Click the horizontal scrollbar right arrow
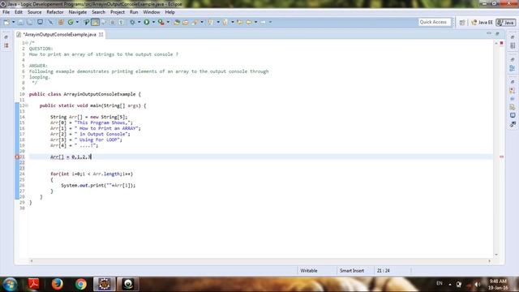Screen dimensions: 519x292 coord(489,261)
